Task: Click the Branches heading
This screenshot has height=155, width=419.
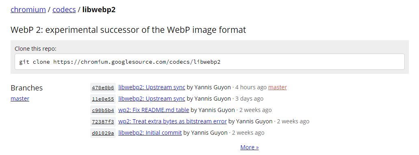Action: click(x=27, y=88)
